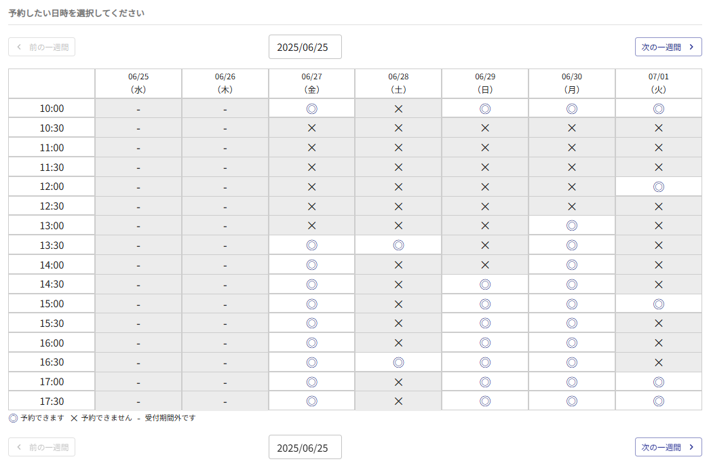Open the bottom date field 2025/06/25

point(305,447)
